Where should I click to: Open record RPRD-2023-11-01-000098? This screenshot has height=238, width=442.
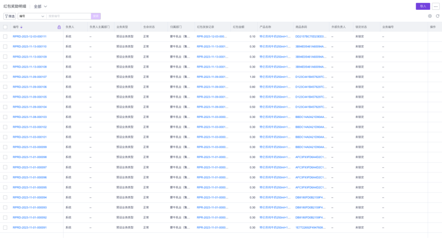point(30,157)
